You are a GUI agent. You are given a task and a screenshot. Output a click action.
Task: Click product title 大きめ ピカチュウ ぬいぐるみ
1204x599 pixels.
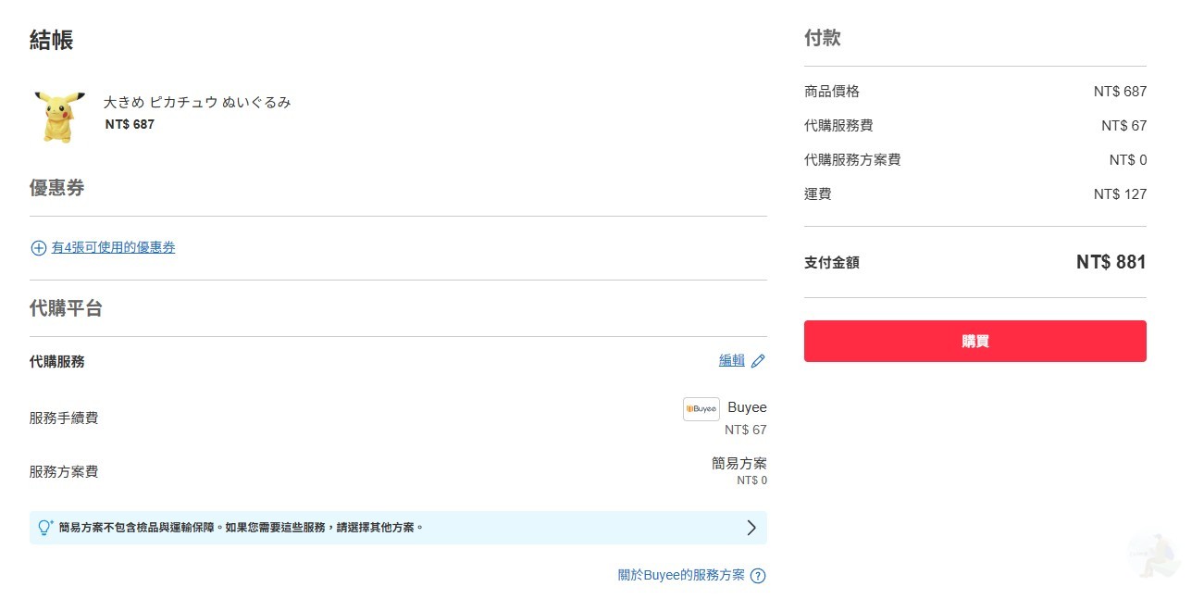[197, 103]
